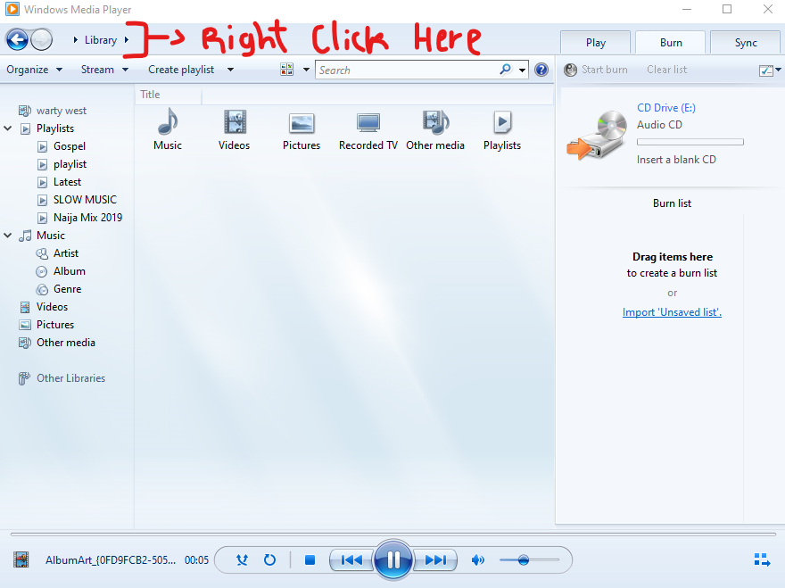
Task: Click the Title column header
Action: pyautogui.click(x=169, y=95)
